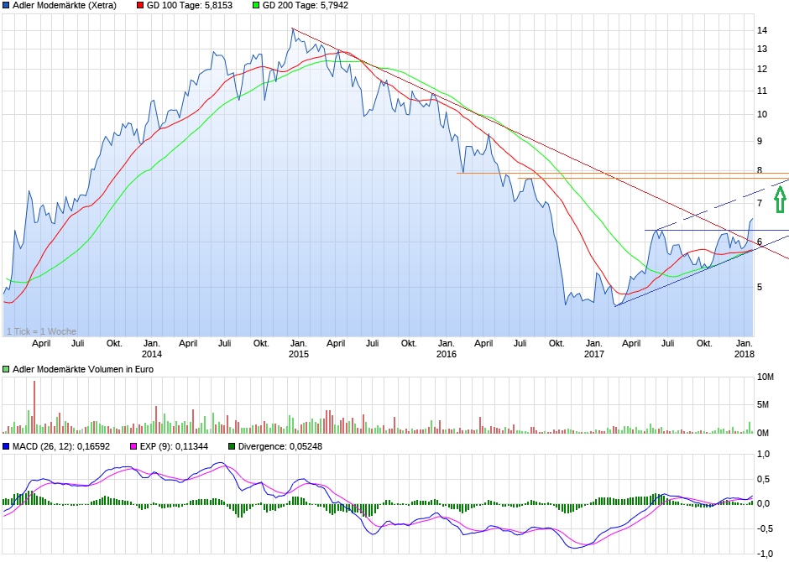Click the 2018 year label on time axis
The height and width of the screenshot is (562, 789).
click(x=744, y=354)
